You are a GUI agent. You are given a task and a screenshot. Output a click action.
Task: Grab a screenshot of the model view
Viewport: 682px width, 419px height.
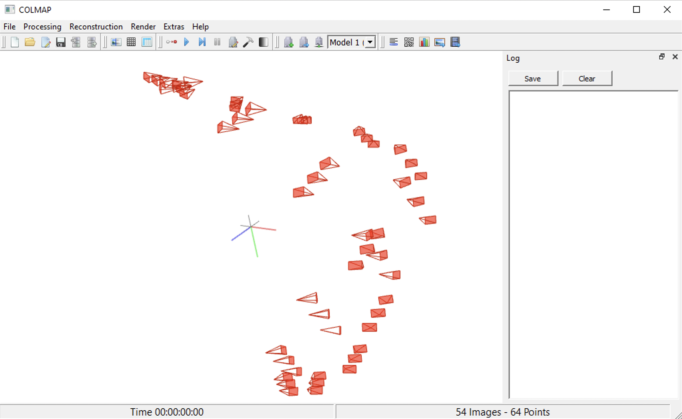pyautogui.click(x=439, y=42)
